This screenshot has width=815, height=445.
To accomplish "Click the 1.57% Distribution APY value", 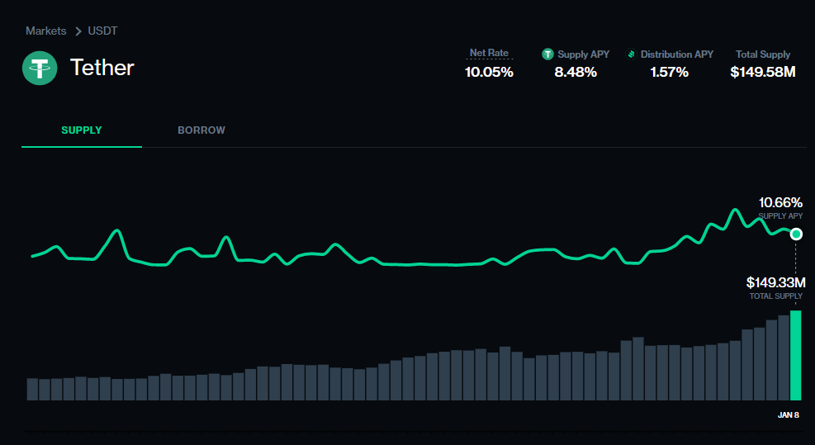I will click(x=669, y=73).
